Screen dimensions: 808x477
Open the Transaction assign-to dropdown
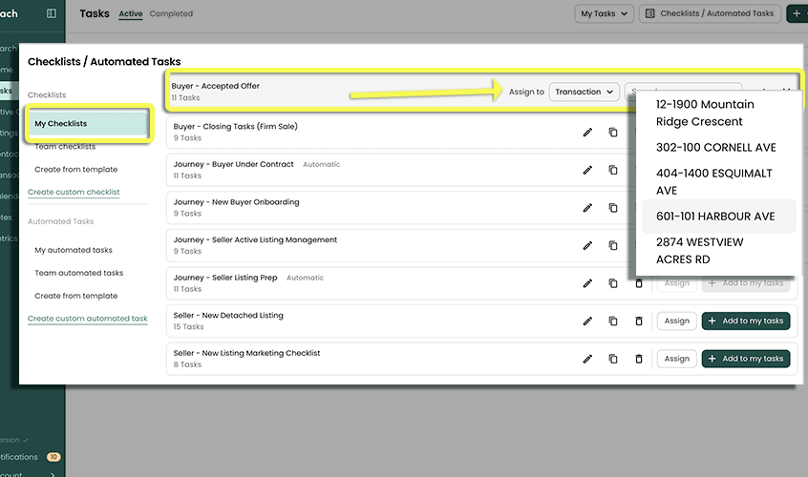[583, 92]
